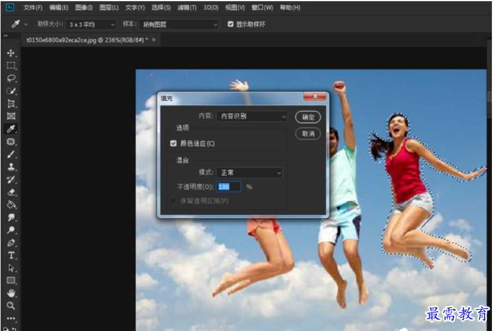Open the 图像(I) menu
The width and height of the screenshot is (493, 331).
[x=84, y=8]
